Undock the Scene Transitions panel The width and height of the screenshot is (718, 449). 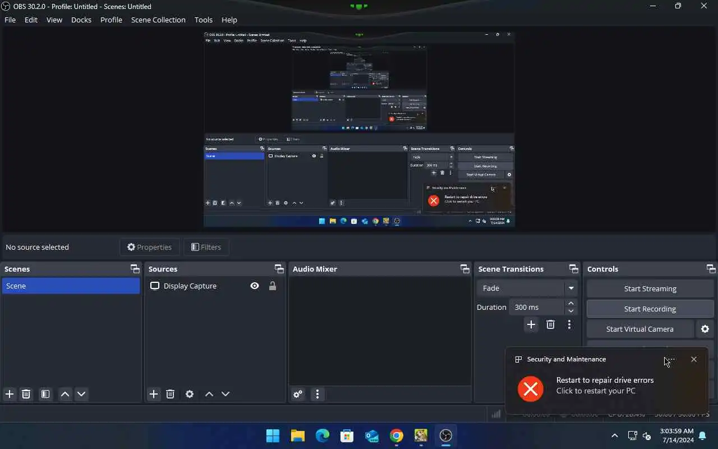point(573,269)
